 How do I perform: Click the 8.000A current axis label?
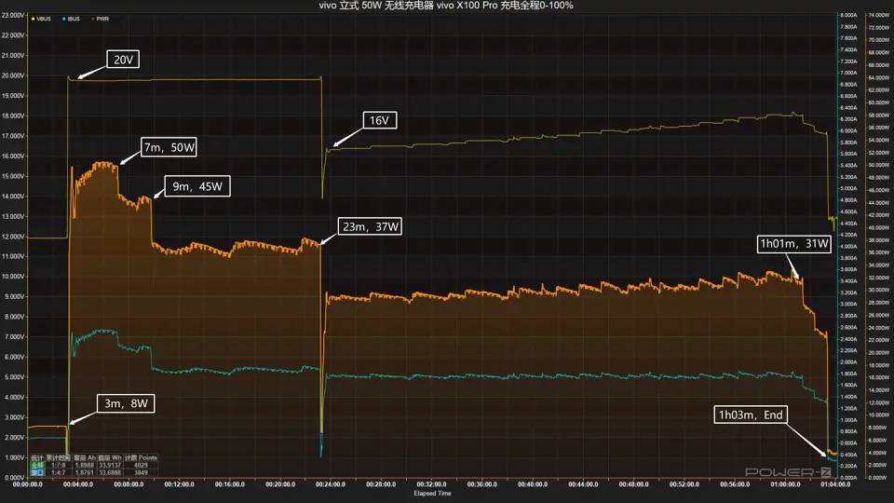coord(849,16)
